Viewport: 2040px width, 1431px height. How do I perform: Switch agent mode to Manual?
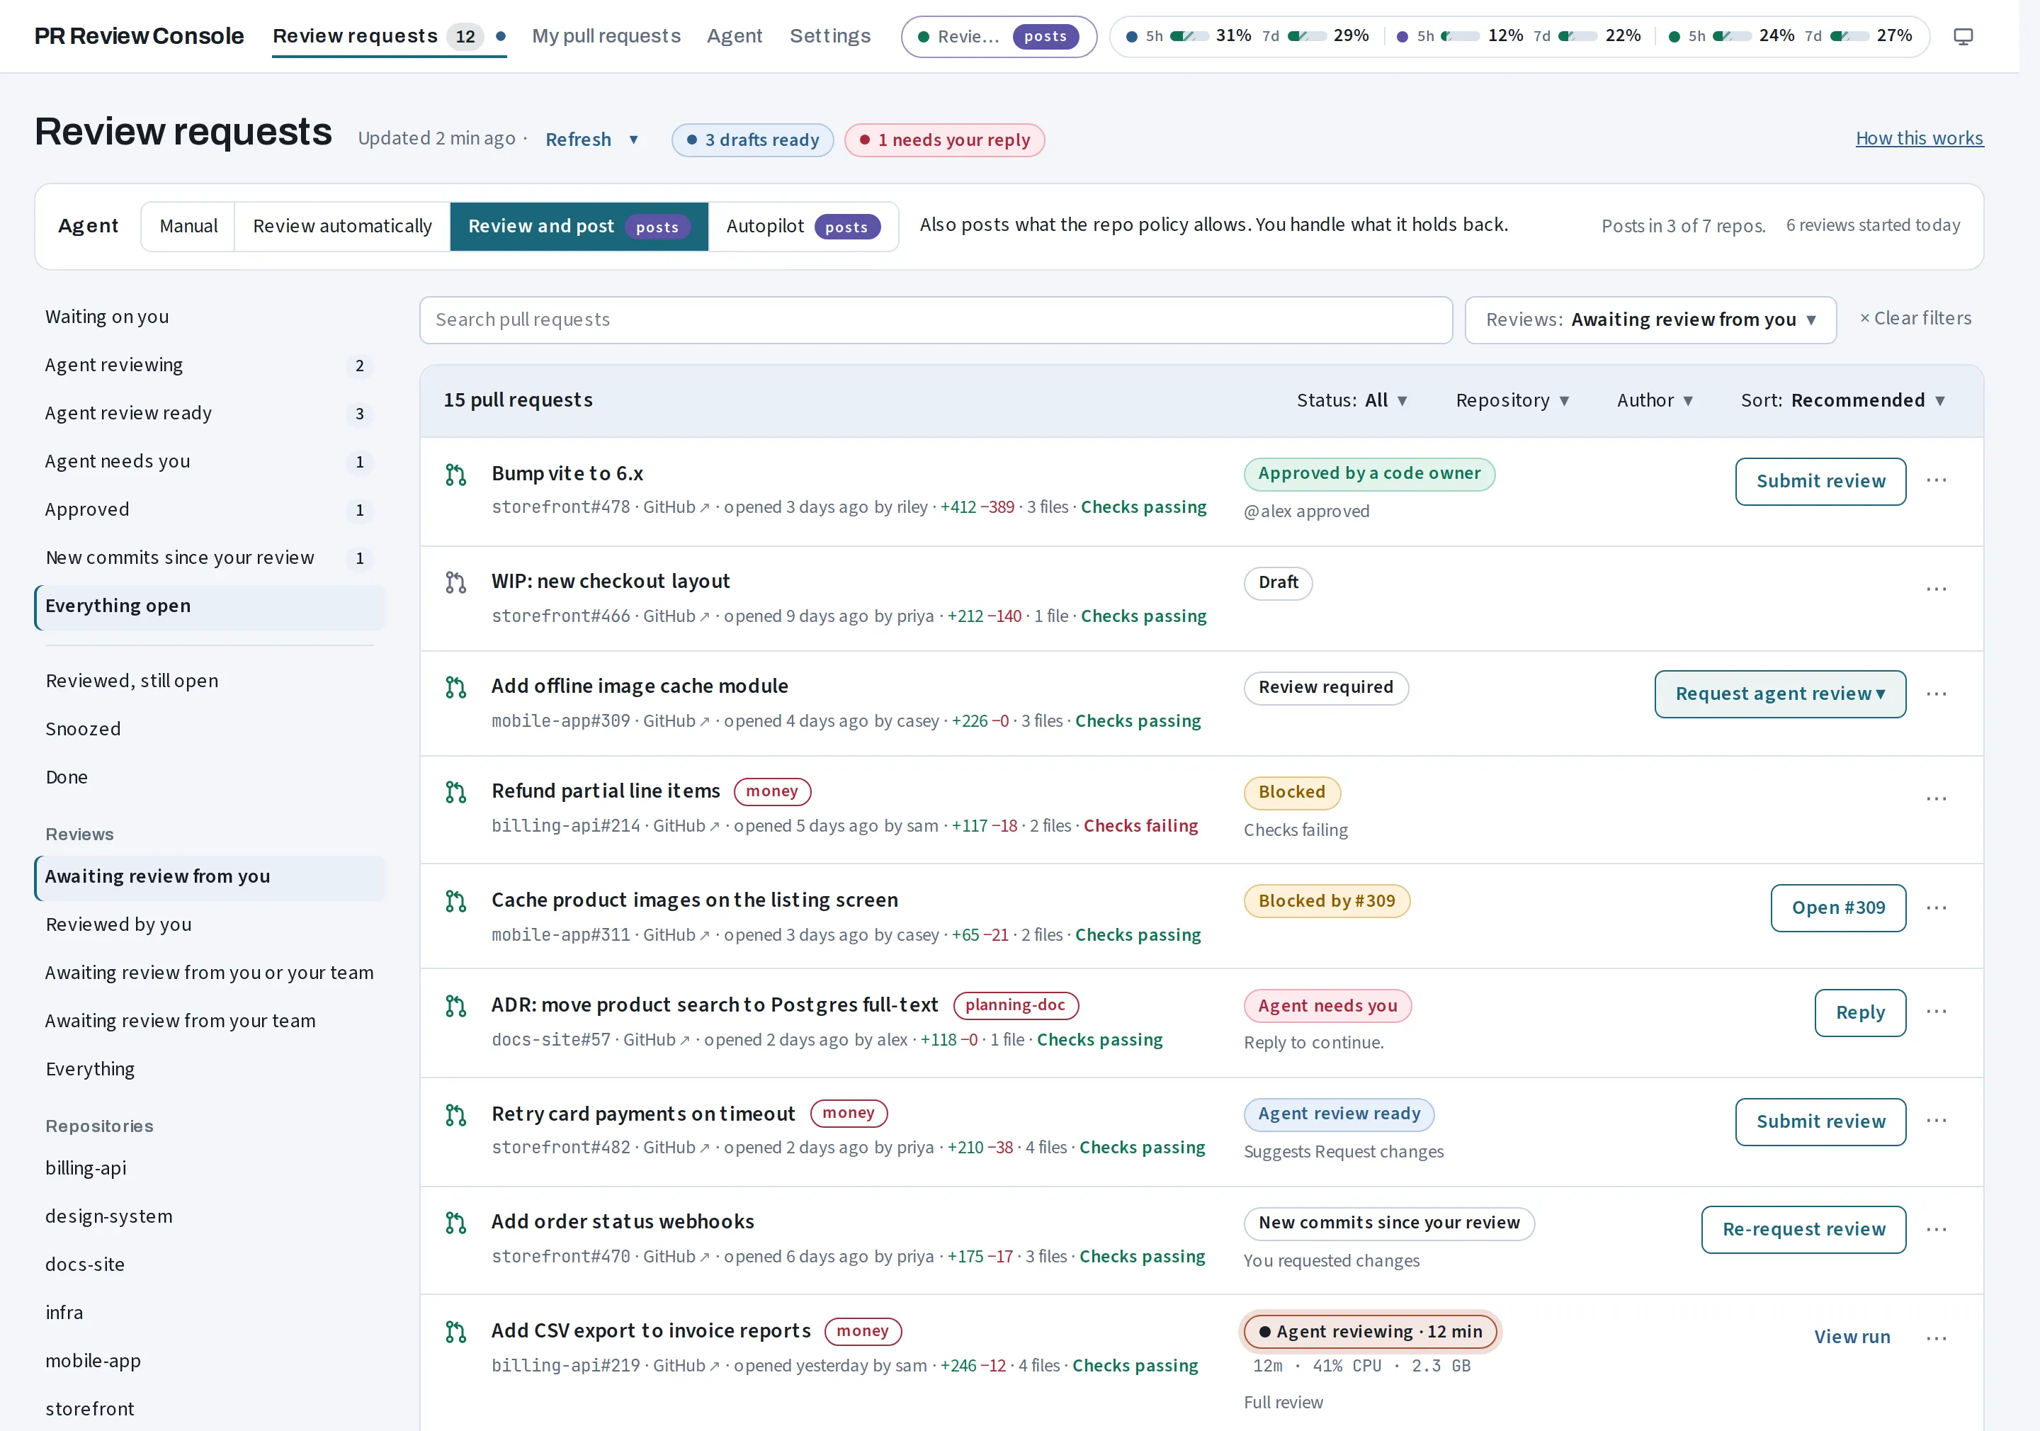[188, 227]
